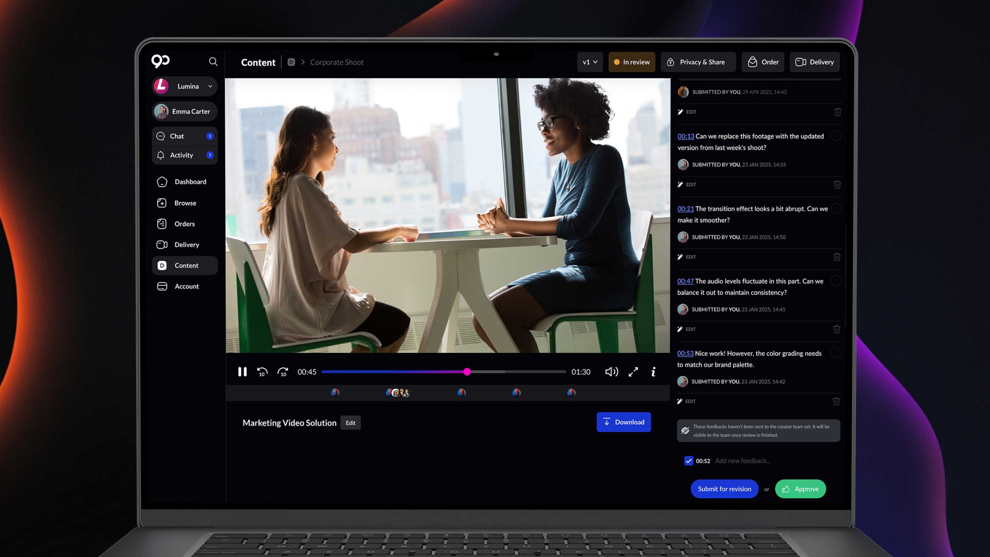Image resolution: width=990 pixels, height=557 pixels.
Task: Select Content in sidebar
Action: click(x=184, y=265)
